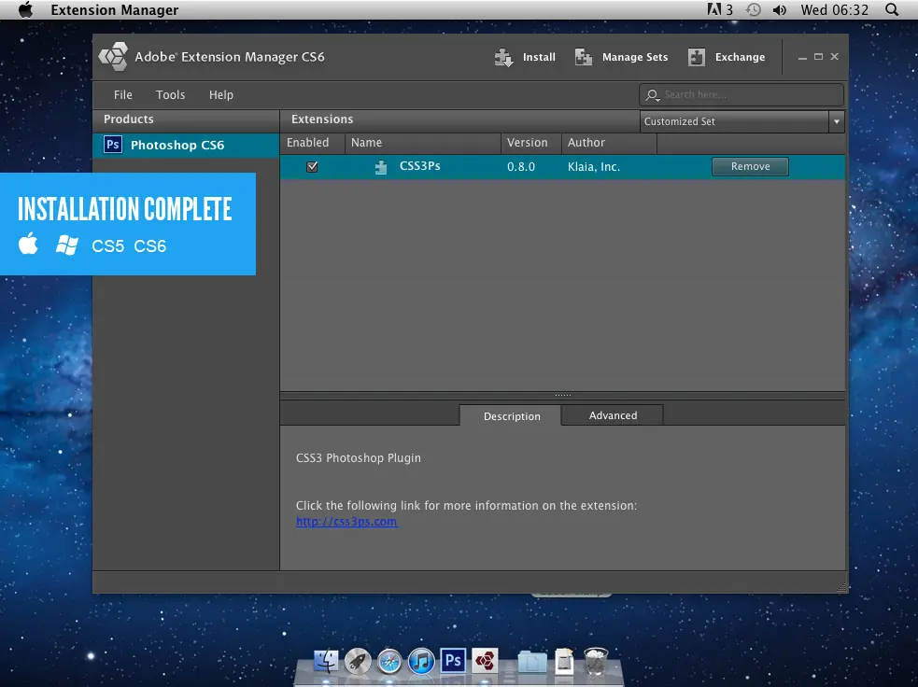This screenshot has height=687, width=918.
Task: Switch to the Advanced tab
Action: point(613,414)
